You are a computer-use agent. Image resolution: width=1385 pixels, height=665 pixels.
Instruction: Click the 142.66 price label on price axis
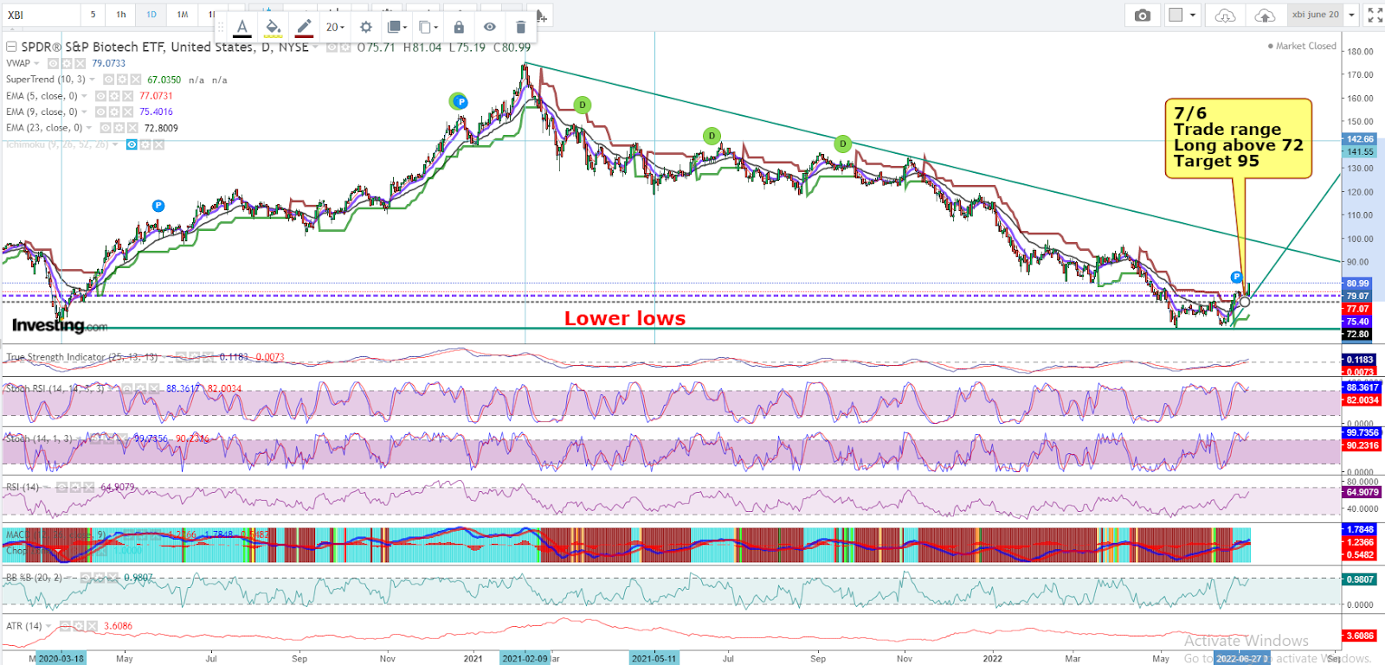coord(1359,139)
